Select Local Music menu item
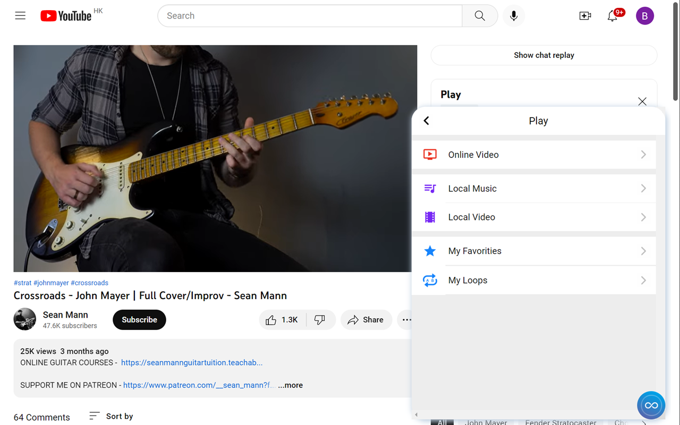Viewport: 680px width, 425px height. 472,189
